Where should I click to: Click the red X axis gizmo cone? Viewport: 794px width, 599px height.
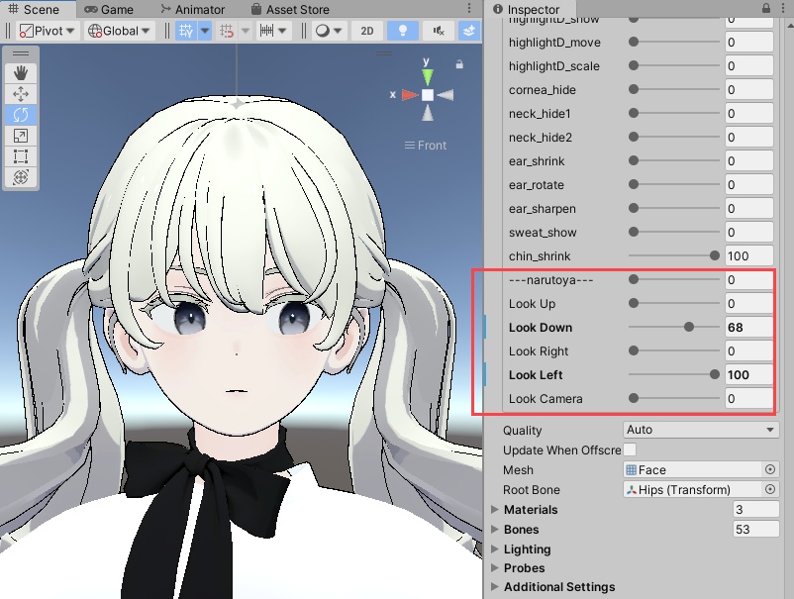click(410, 95)
